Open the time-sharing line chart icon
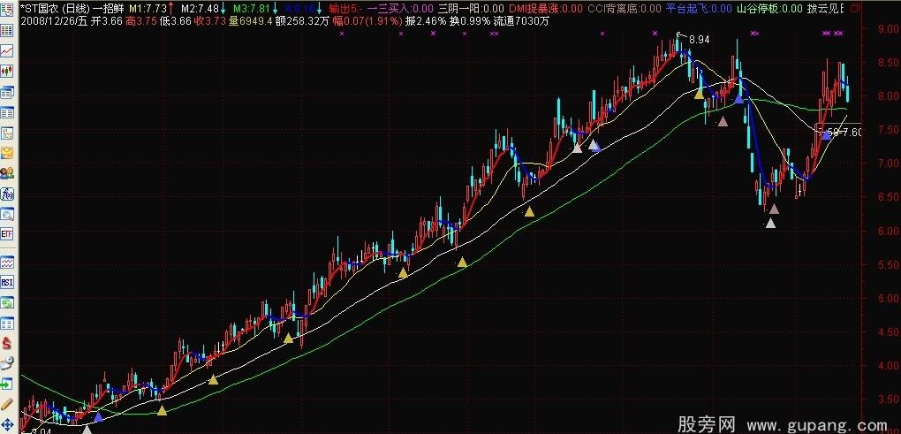 tap(7, 51)
